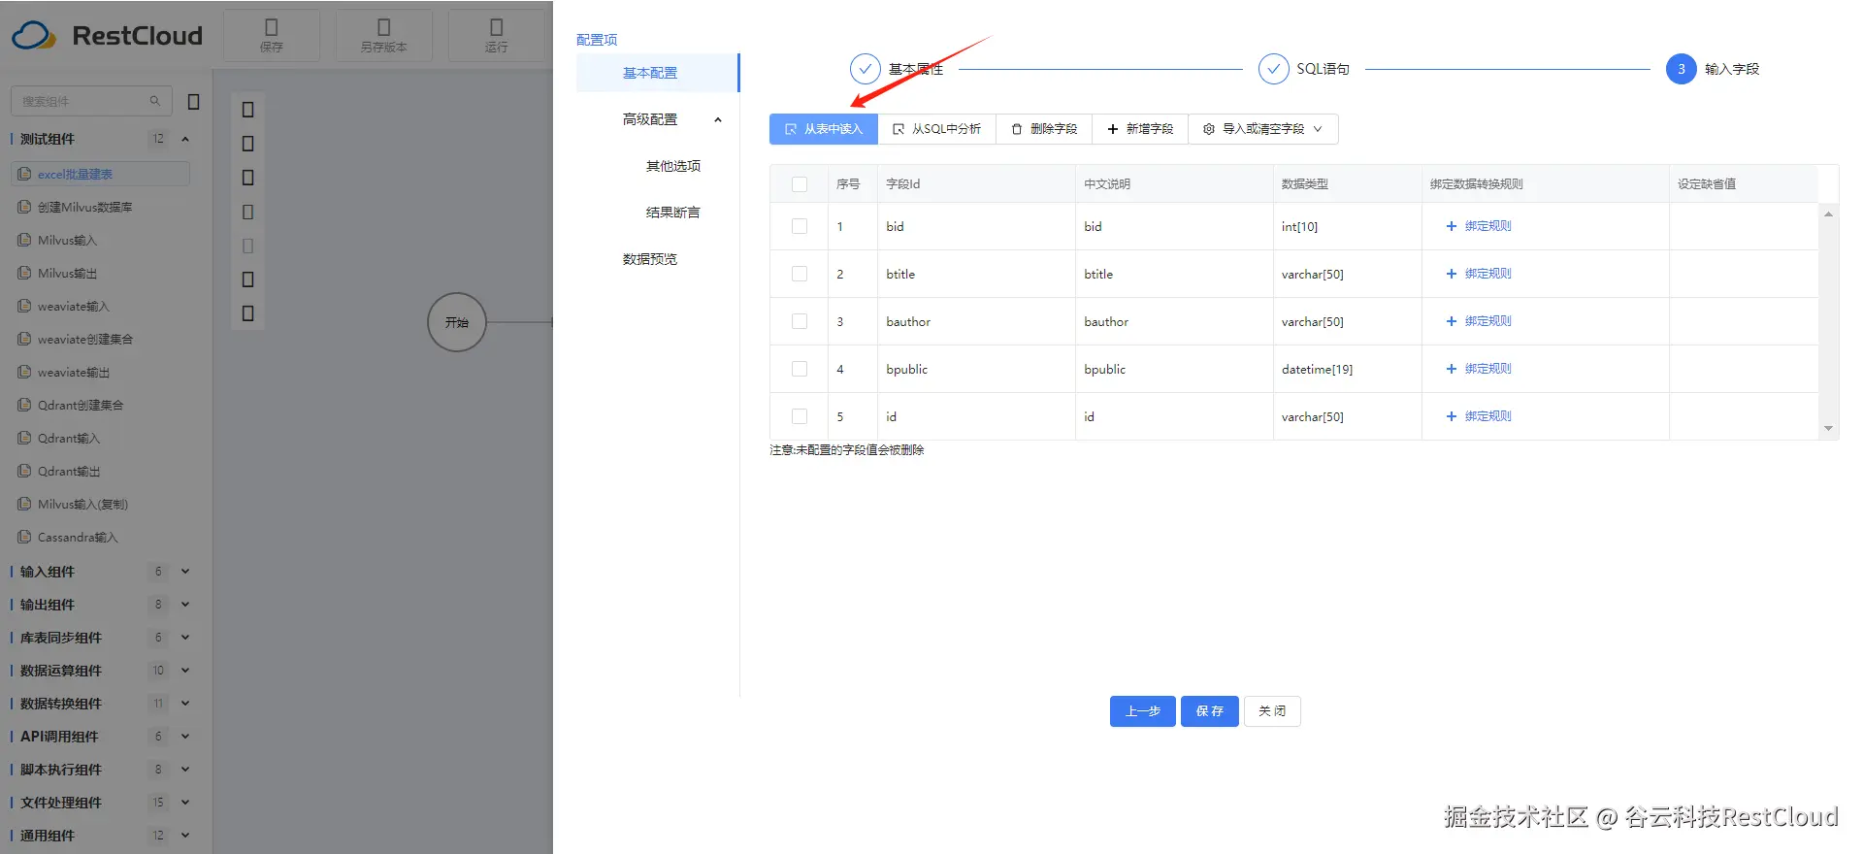This screenshot has height=854, width=1863.
Task: Select excel批量建表 component icon
Action: pyautogui.click(x=24, y=174)
